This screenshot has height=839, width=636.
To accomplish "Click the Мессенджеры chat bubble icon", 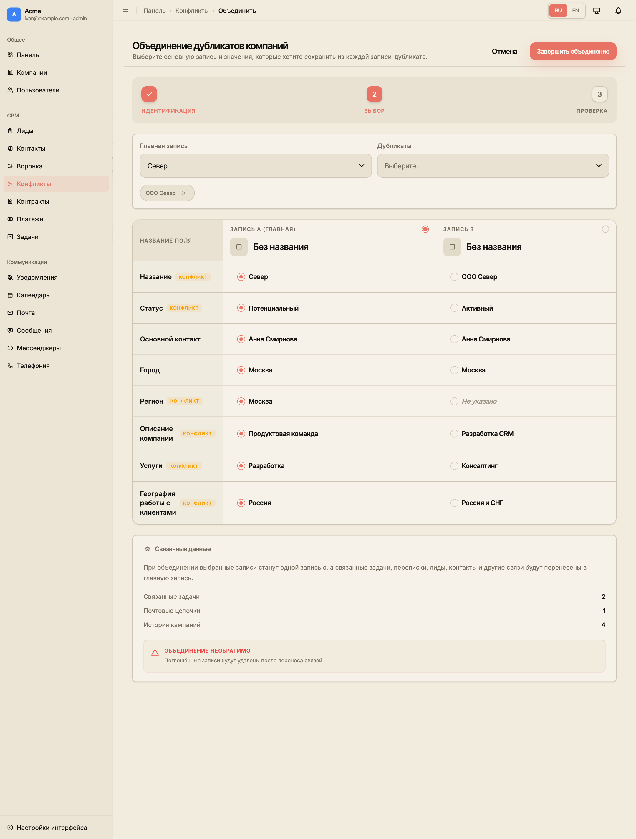I will [x=10, y=348].
